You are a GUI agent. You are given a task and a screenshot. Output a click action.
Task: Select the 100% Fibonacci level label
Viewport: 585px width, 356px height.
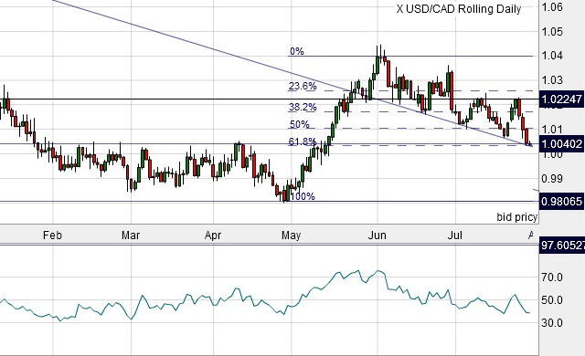coord(303,196)
